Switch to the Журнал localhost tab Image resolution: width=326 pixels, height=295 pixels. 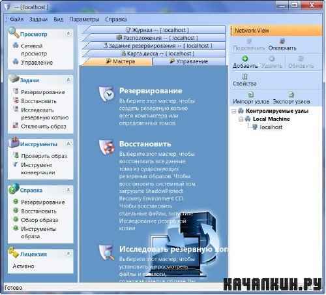tap(157, 30)
